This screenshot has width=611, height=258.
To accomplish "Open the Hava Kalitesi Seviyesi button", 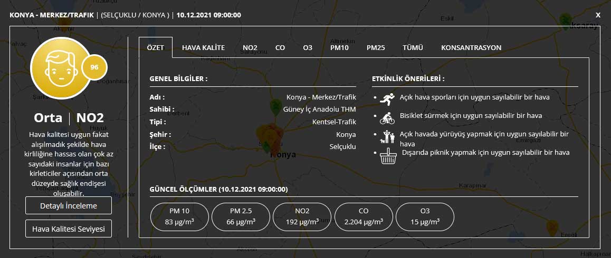I will pyautogui.click(x=69, y=229).
